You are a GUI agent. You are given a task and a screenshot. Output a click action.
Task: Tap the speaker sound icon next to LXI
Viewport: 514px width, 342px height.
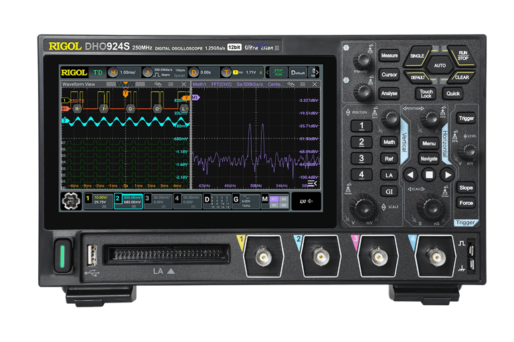(310, 201)
